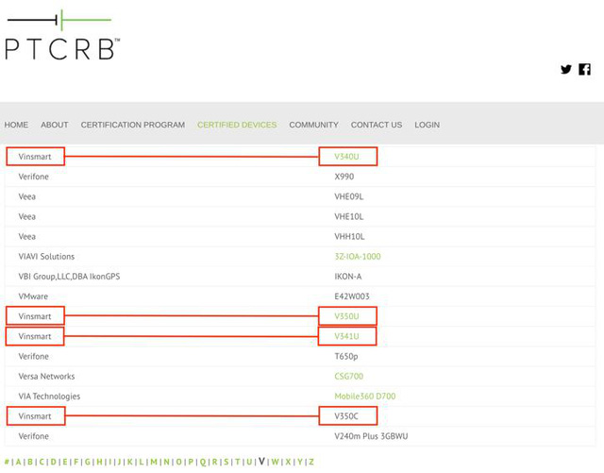Select current letter V in alphabet index
Viewport: 604px width, 473px height.
(x=261, y=461)
